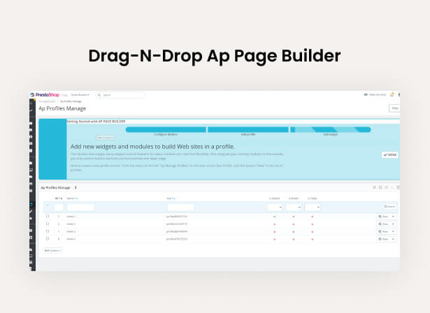Expand View dropdown arrow in Home 4 row
430x313 pixels.
pos(393,239)
